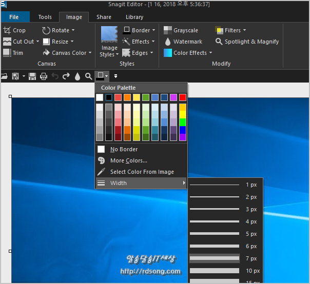Click the Rotate icon
Screen dimensions: 310x284
[46, 30]
